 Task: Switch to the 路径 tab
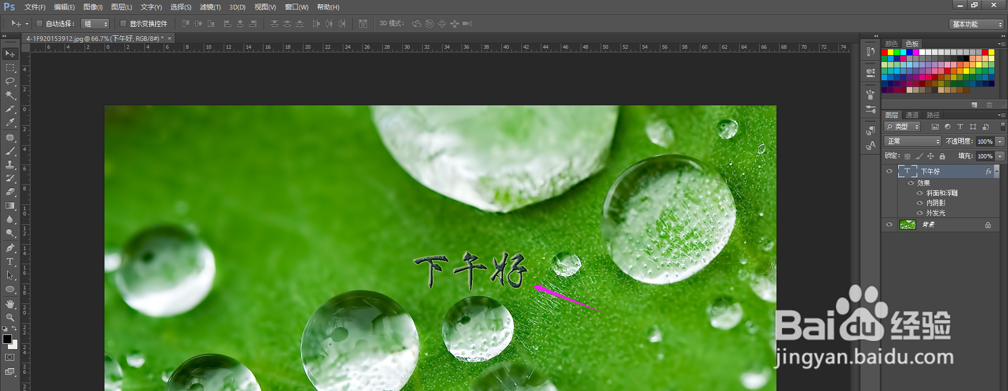coord(933,115)
